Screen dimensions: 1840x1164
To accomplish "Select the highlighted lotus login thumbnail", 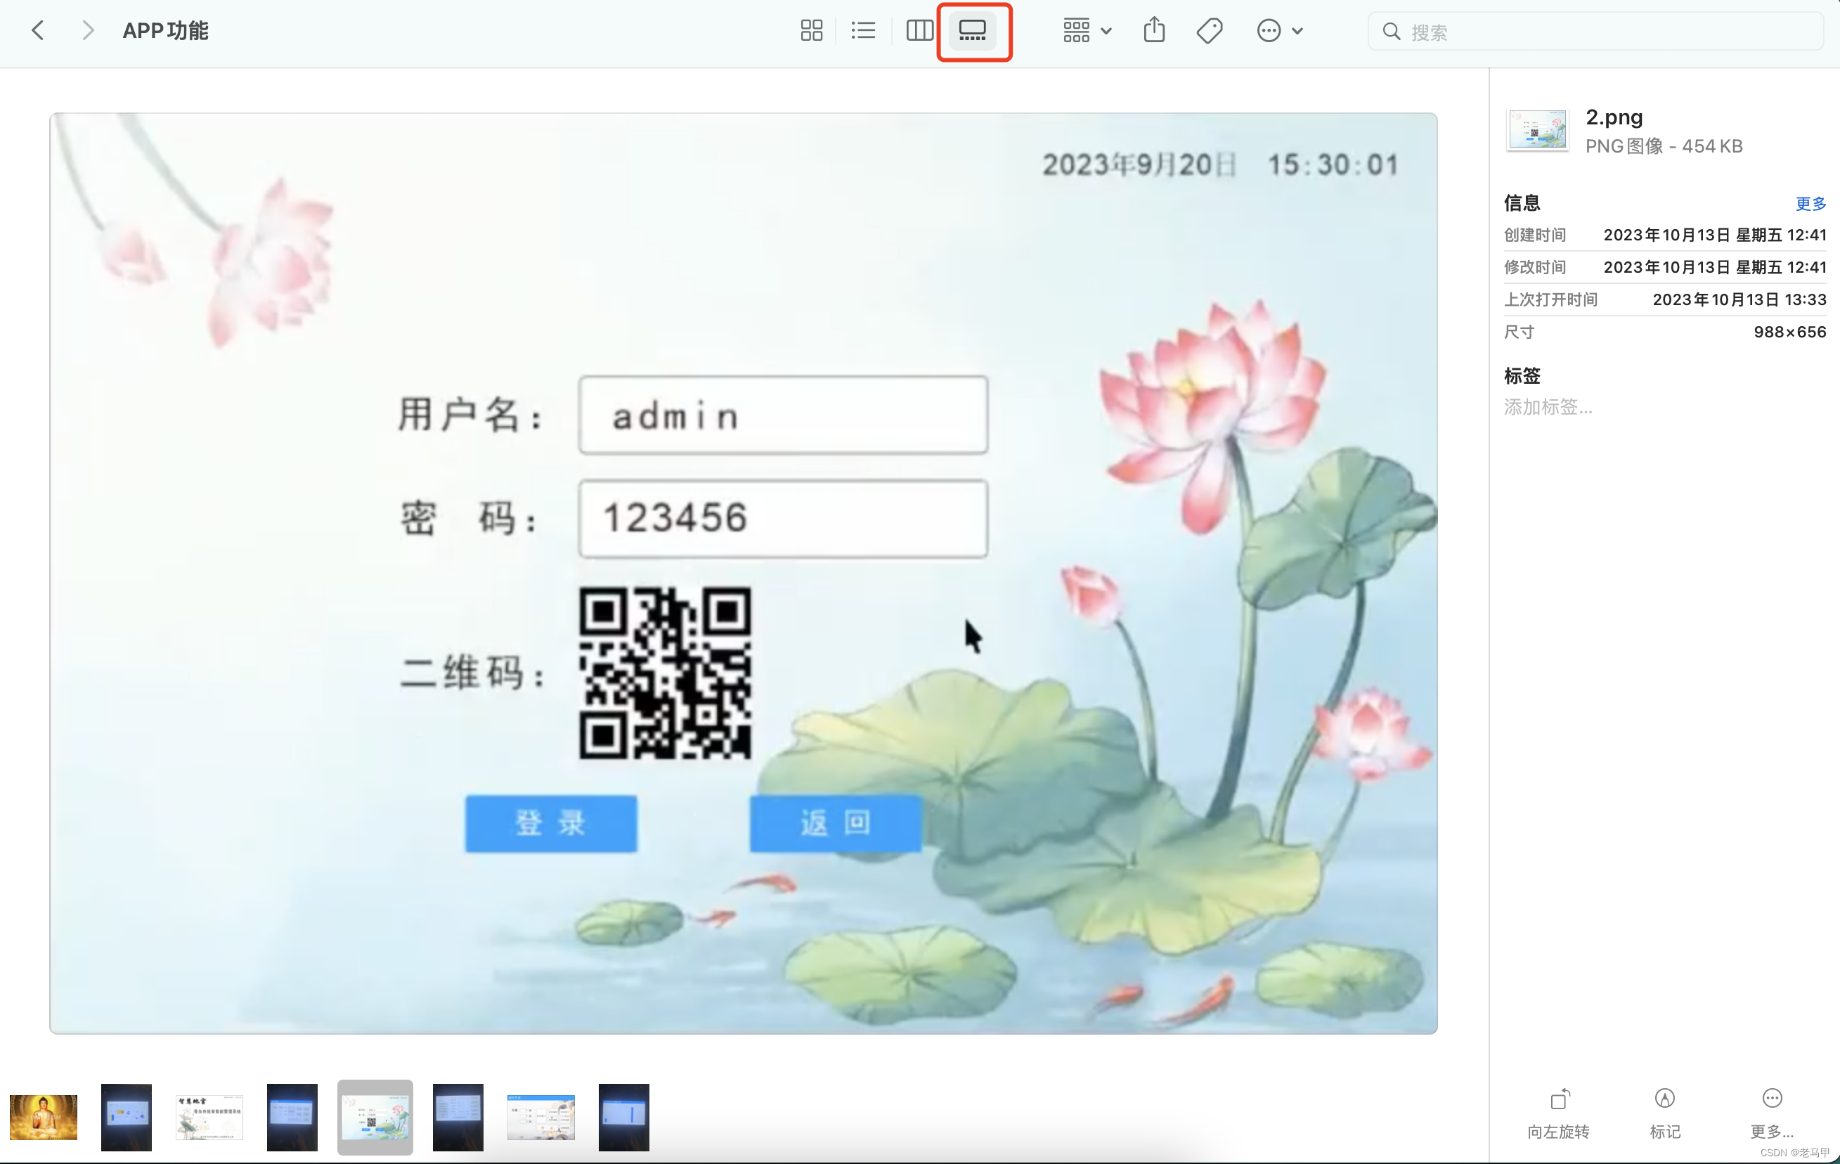I will coord(375,1117).
